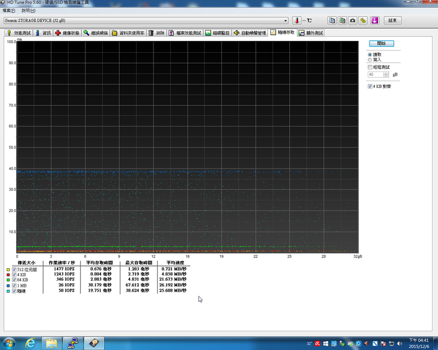This screenshot has height=350, width=438.
Task: Click the copy text to clipboard icon
Action: (332, 20)
